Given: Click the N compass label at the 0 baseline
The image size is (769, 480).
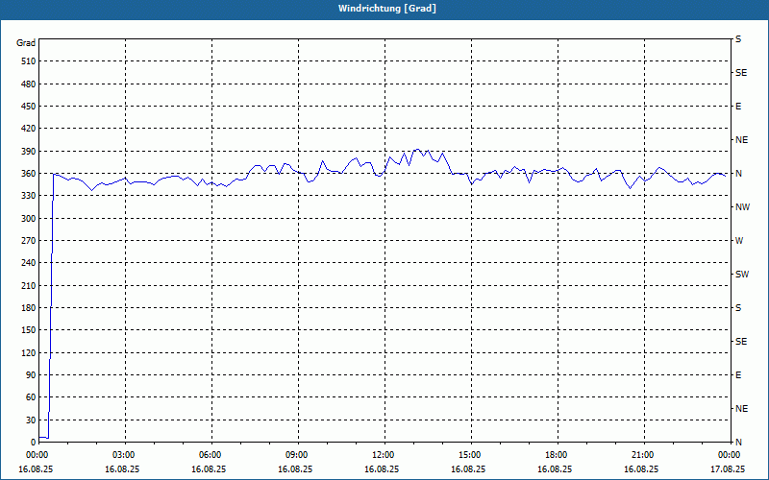Looking at the screenshot, I should point(738,443).
